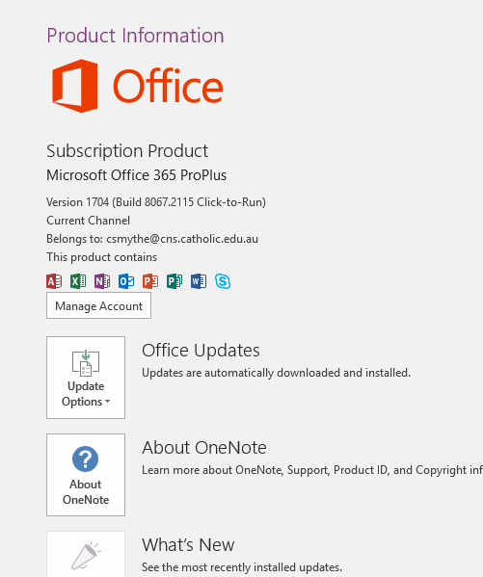This screenshot has height=577, width=483.
Task: Click the Belongs to email address
Action: click(x=182, y=239)
